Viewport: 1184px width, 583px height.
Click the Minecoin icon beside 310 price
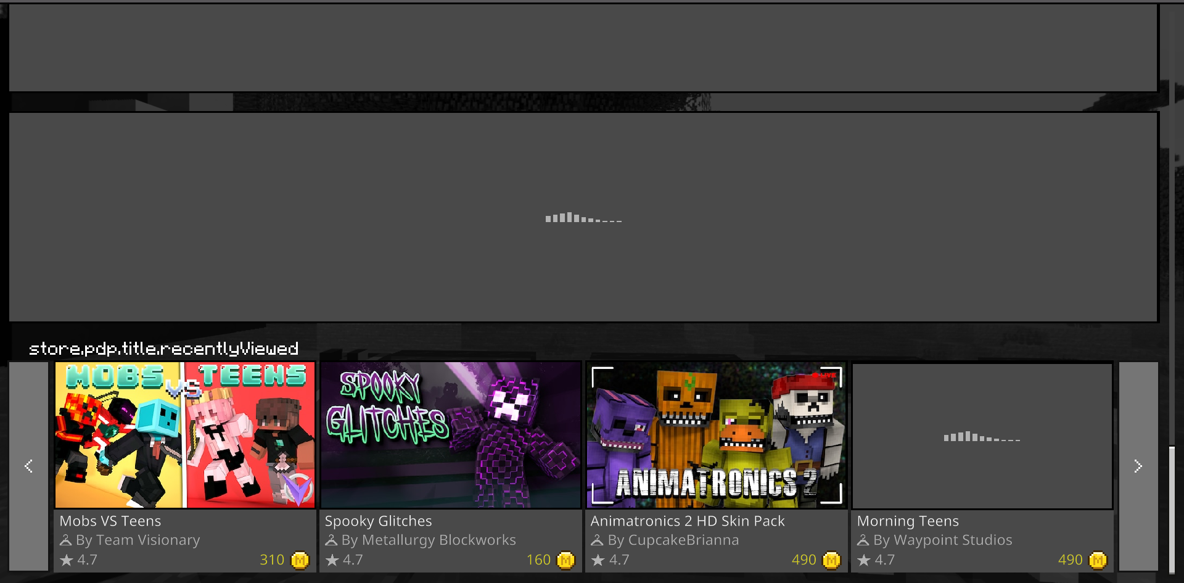point(300,560)
